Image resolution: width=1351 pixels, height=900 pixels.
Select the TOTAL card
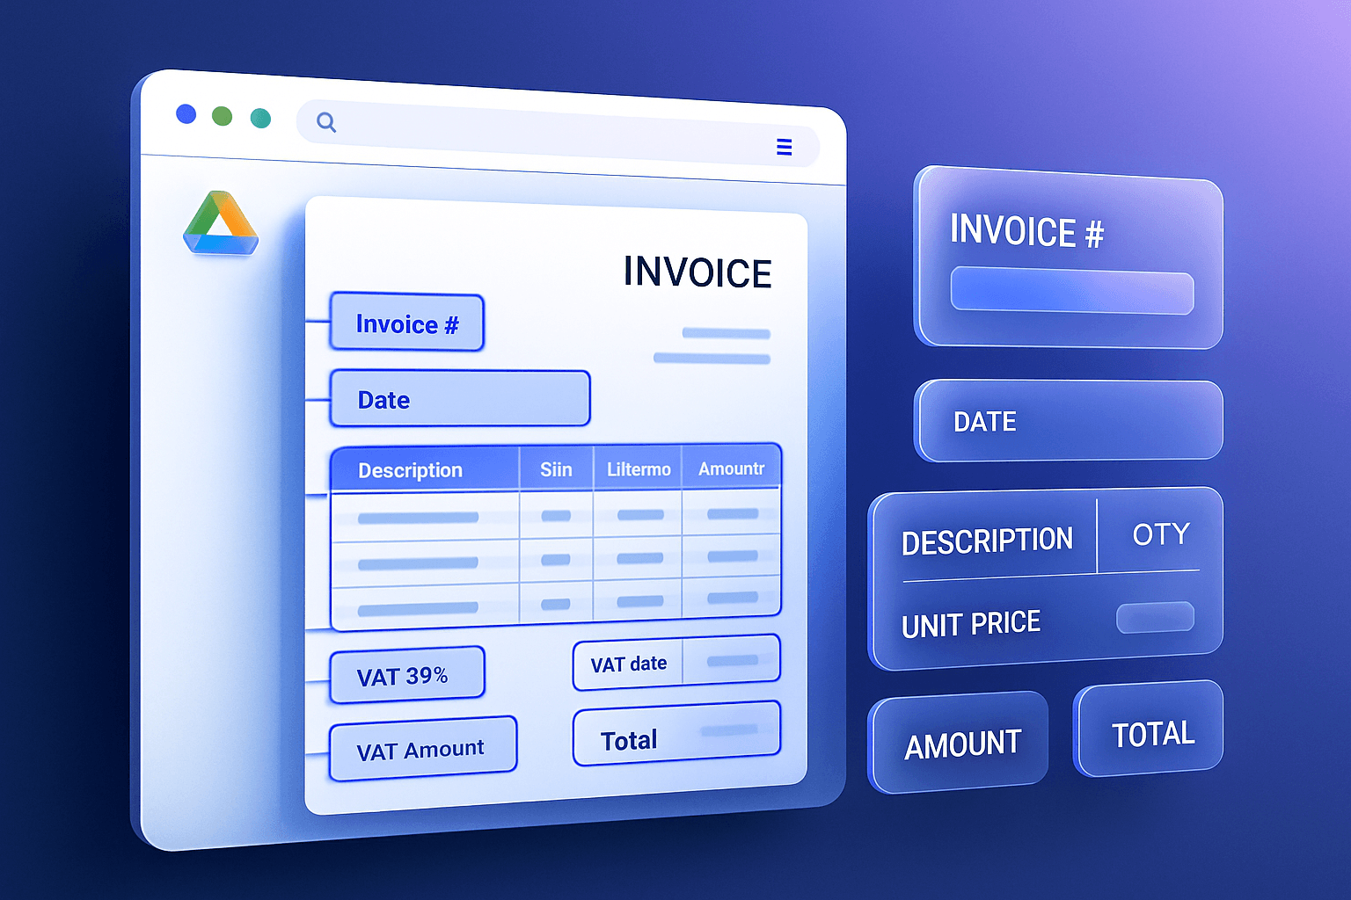[1149, 729]
